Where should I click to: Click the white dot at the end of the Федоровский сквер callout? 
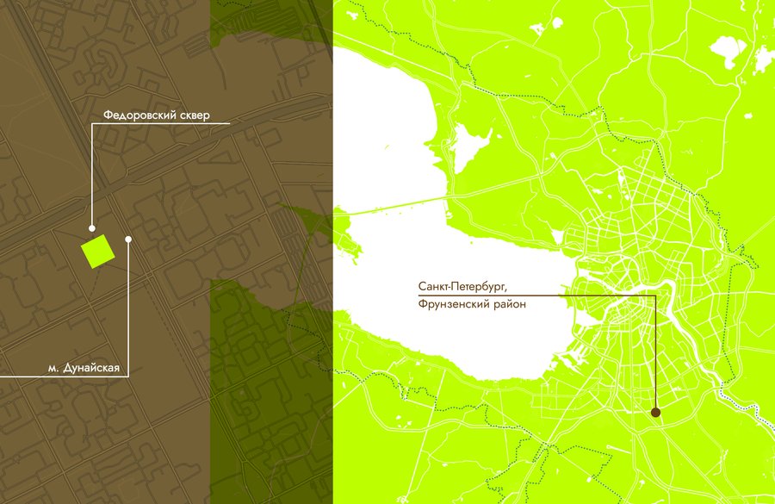pyautogui.click(x=92, y=228)
